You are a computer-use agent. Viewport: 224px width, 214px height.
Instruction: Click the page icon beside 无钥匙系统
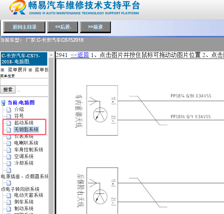(x=9, y=130)
